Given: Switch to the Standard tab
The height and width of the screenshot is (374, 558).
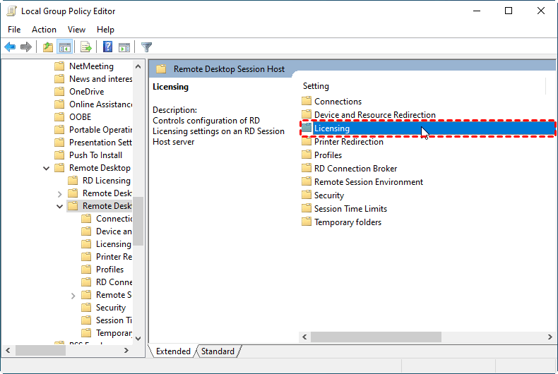Looking at the screenshot, I should coord(218,351).
